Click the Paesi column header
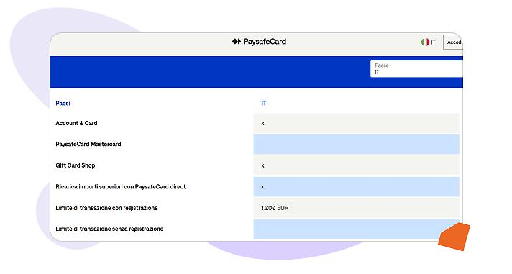The image size is (512, 274). (63, 103)
